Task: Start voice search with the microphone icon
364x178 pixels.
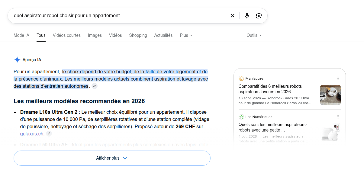Action: click(247, 16)
